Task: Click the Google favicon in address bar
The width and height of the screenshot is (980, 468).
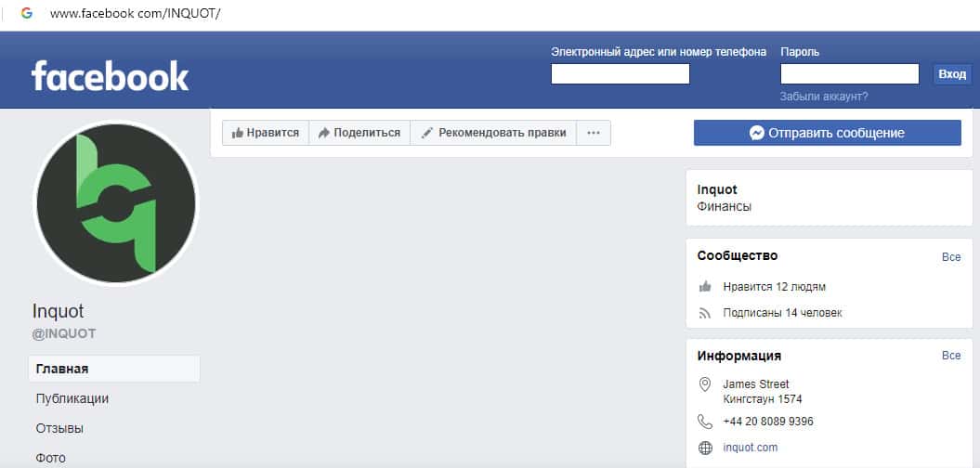Action: point(26,13)
